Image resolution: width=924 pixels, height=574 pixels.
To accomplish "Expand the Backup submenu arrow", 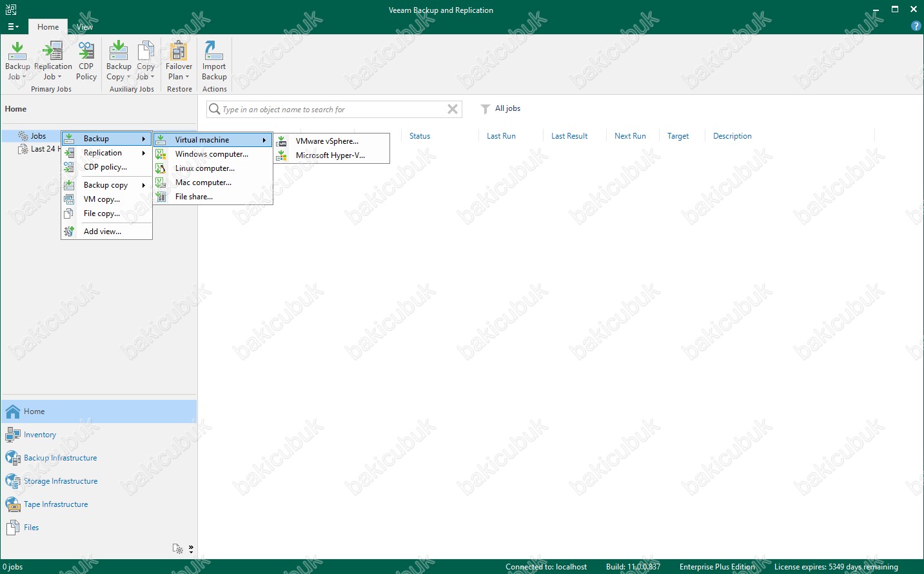I will (x=144, y=139).
